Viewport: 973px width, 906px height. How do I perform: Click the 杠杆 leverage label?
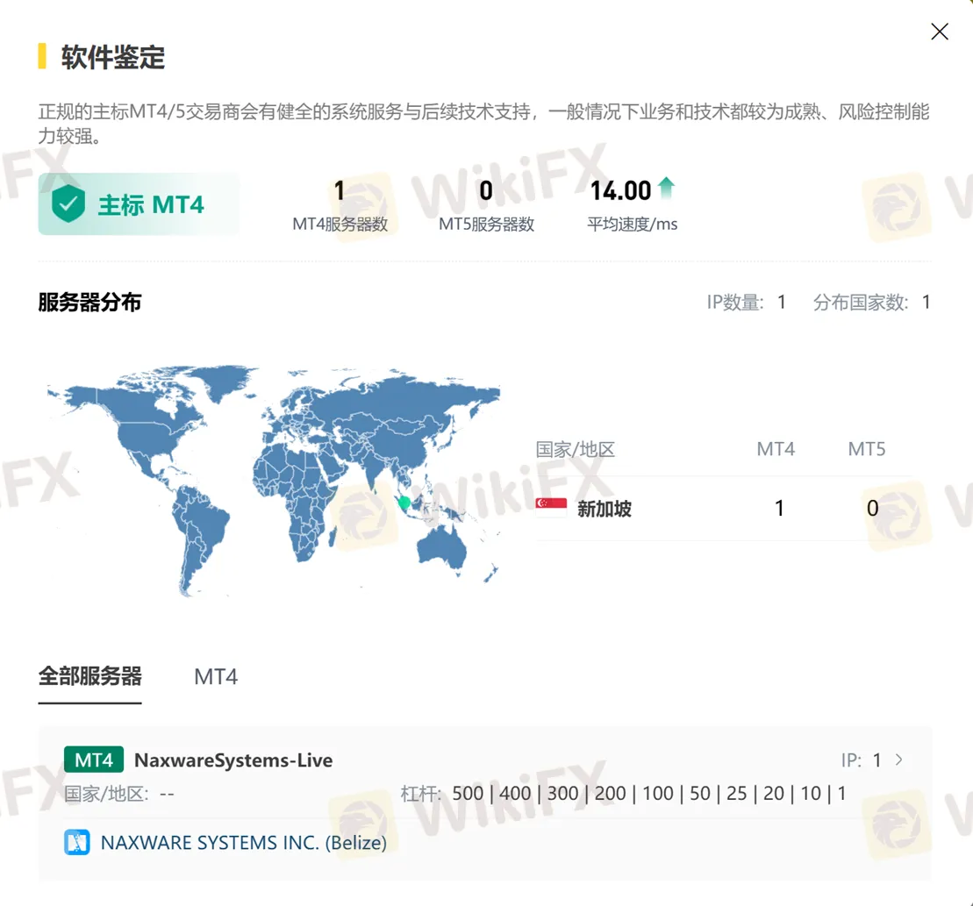pyautogui.click(x=421, y=793)
